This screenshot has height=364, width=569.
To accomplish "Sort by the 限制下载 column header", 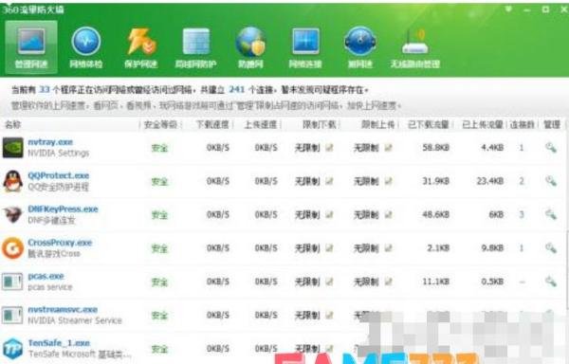I will click(x=320, y=125).
